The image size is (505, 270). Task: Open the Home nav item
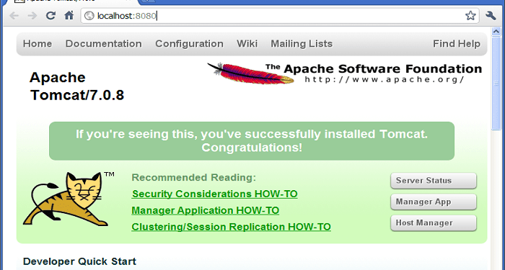38,44
